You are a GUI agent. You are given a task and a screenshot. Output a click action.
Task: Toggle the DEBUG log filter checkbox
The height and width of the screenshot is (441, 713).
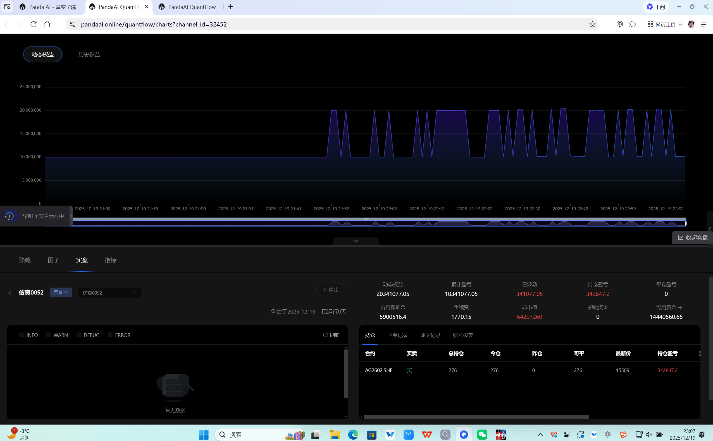(79, 335)
